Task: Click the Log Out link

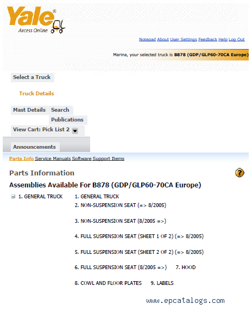Action: point(236,40)
